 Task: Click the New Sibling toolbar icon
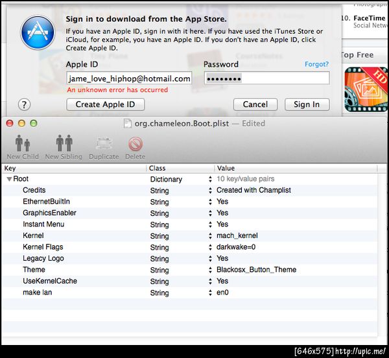pos(64,143)
